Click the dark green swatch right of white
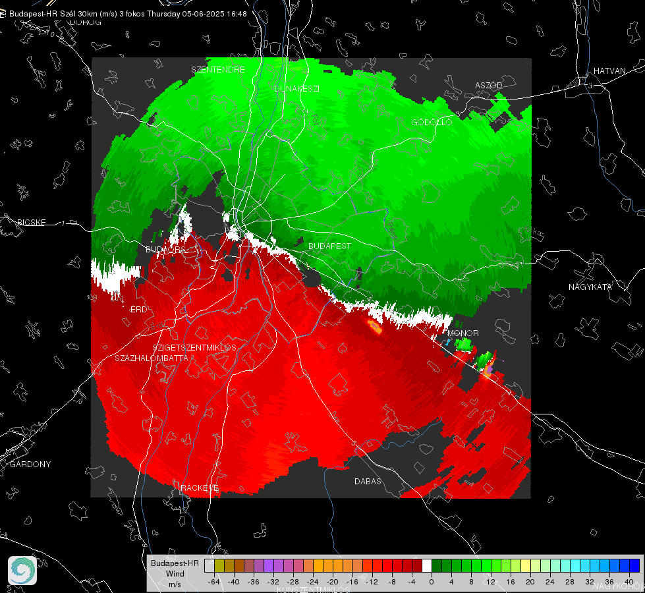This screenshot has height=593, width=645. point(436,565)
